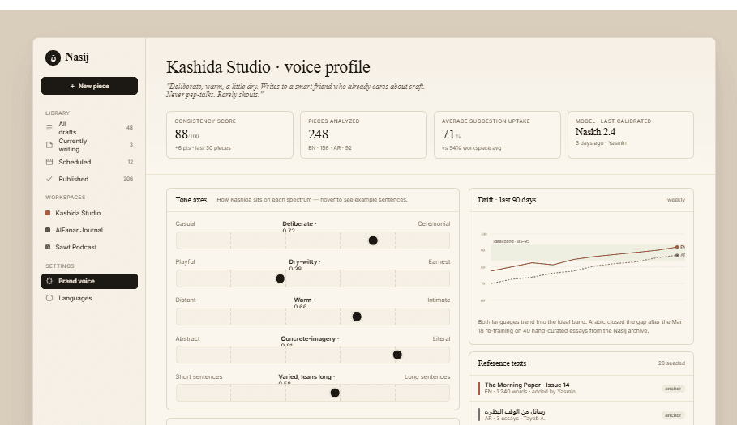Click 'Varied, leans long' label

(305, 376)
